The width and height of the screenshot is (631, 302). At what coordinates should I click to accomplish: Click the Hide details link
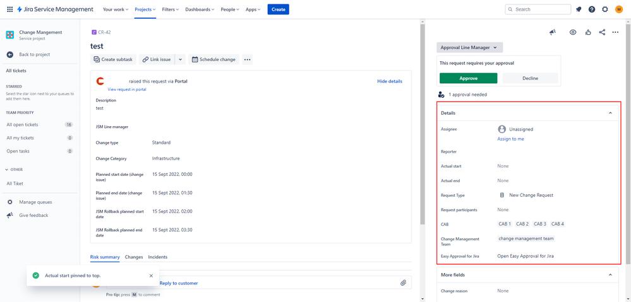pyautogui.click(x=390, y=81)
